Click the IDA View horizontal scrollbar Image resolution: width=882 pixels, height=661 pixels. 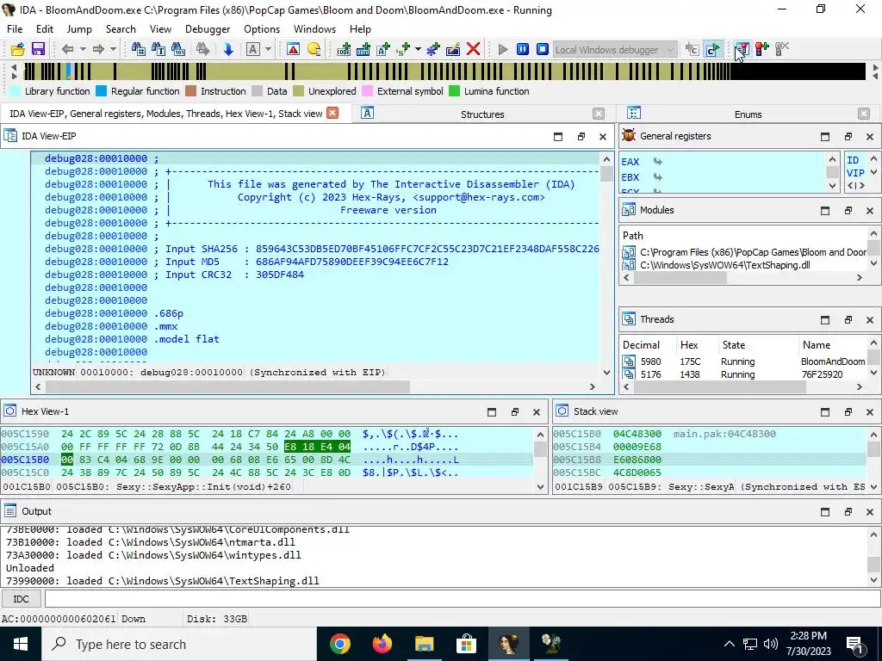315,386
